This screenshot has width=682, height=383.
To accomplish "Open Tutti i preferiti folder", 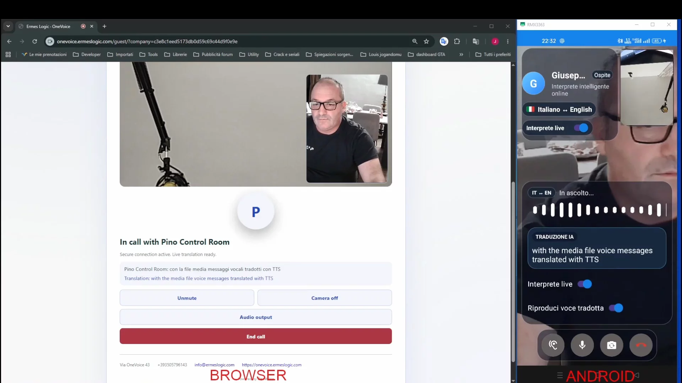I will pos(493,55).
